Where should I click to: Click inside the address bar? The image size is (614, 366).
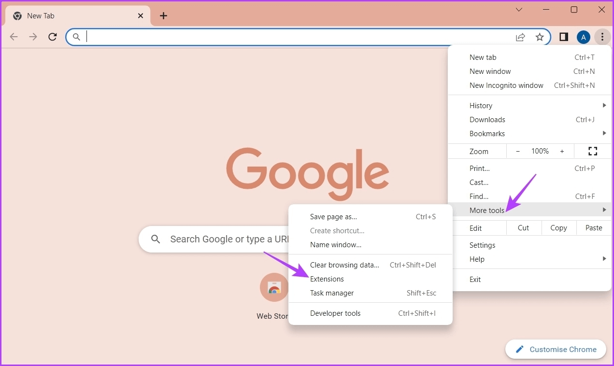(290, 37)
